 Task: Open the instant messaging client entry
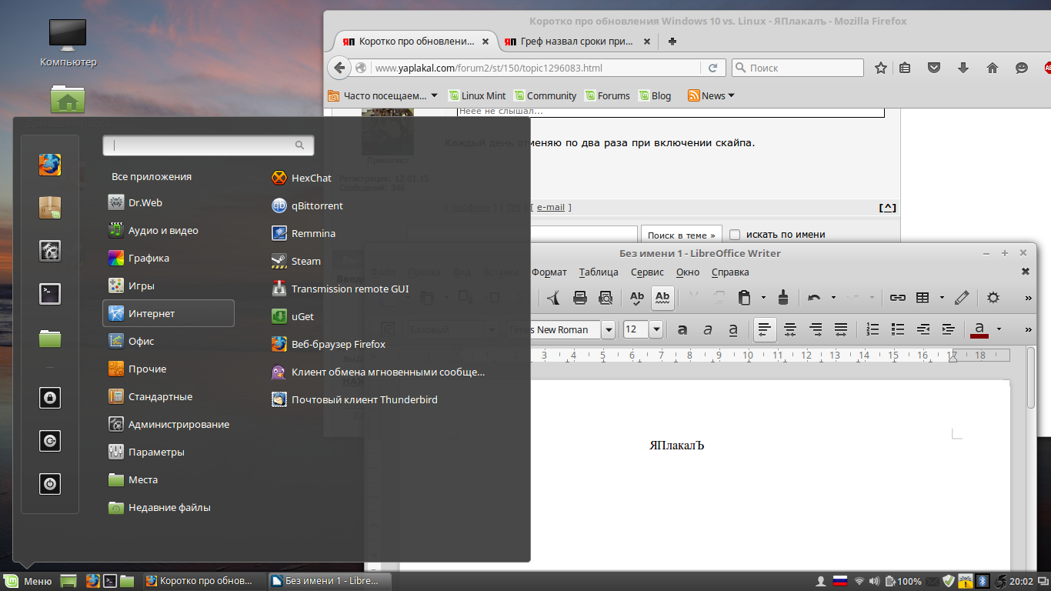379,372
